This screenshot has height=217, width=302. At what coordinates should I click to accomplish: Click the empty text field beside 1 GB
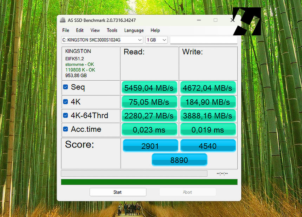204,40
